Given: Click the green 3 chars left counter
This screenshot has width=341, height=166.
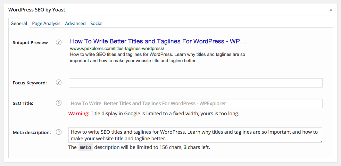Looking at the screenshot, I should pos(185,147).
